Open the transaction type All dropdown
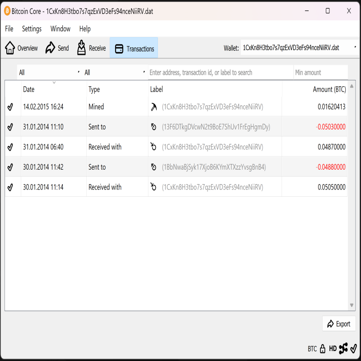Screen dimensions: 361x361 (115, 73)
